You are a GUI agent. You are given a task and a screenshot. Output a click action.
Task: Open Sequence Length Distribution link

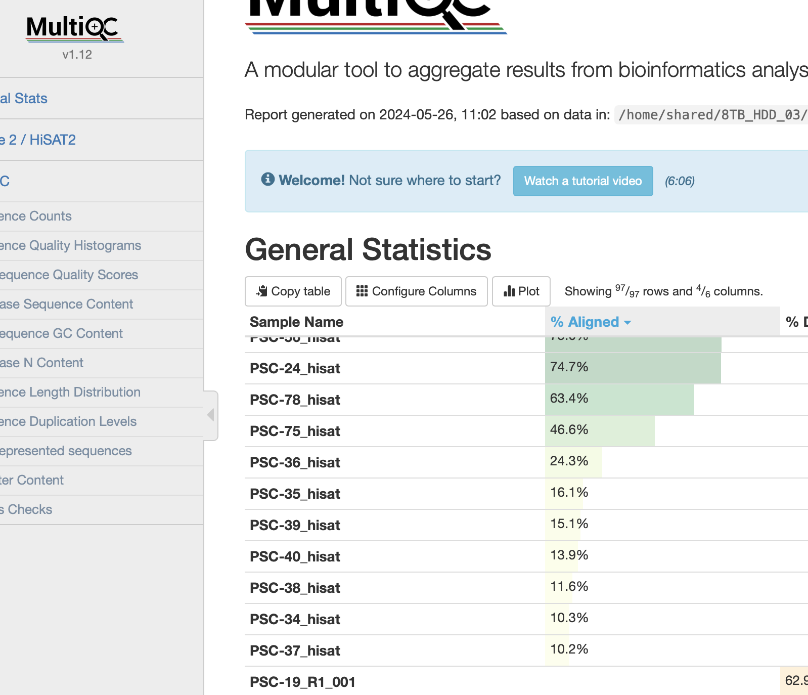pos(70,392)
